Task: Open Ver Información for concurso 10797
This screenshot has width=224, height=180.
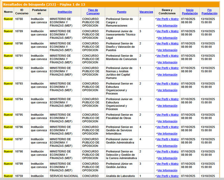Action: click(x=167, y=146)
